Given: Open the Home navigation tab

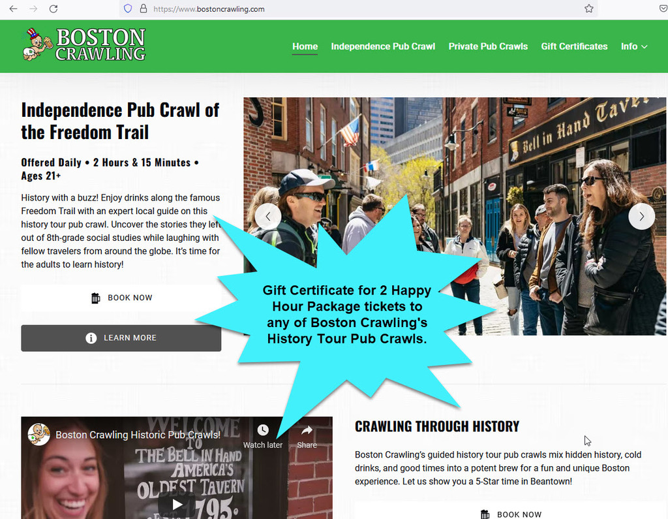Looking at the screenshot, I should [305, 46].
